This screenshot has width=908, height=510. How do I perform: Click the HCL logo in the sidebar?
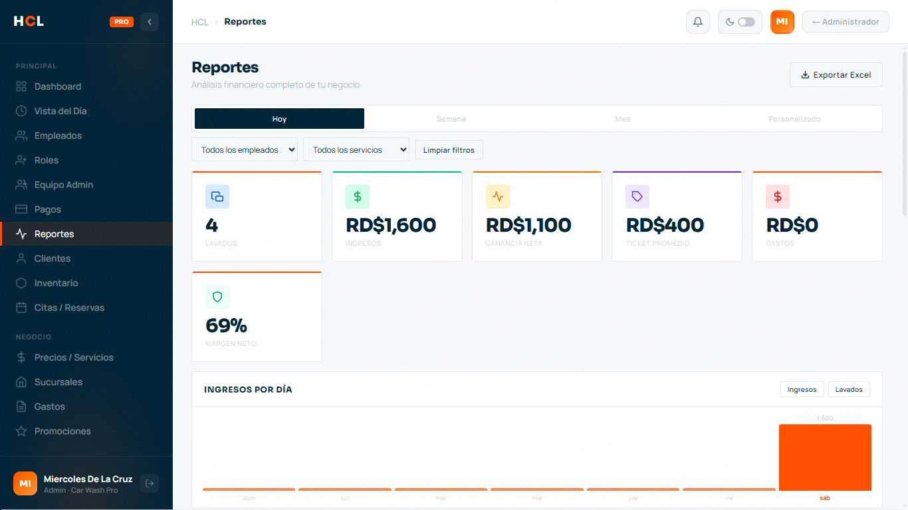pos(29,21)
